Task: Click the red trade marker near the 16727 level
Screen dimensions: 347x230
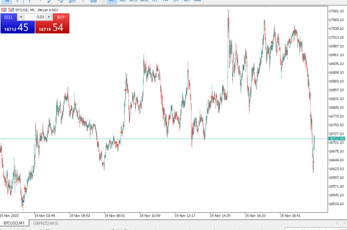Action: [x=122, y=132]
